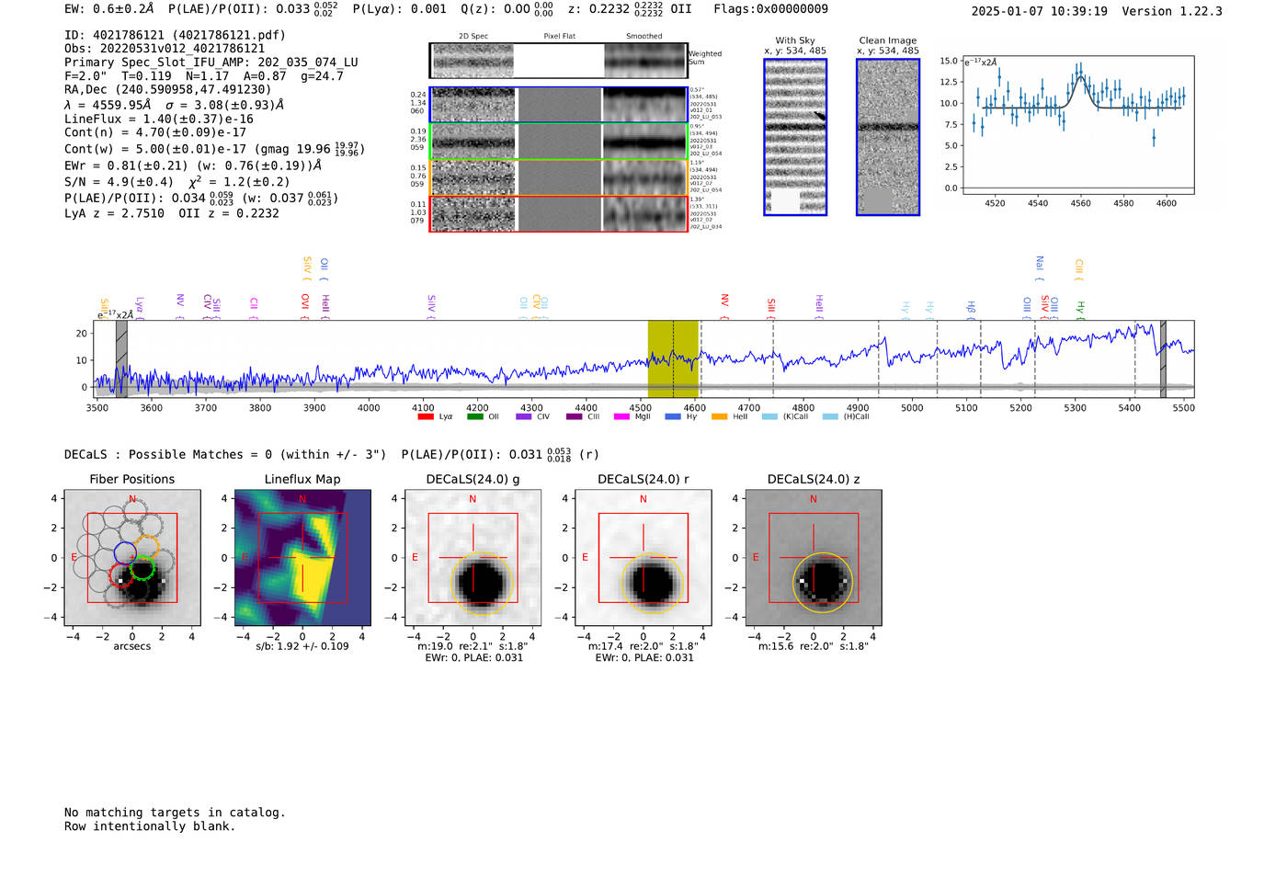Click the Gaussian line-fit plot
This screenshot has width=1287, height=876.
point(1077,125)
